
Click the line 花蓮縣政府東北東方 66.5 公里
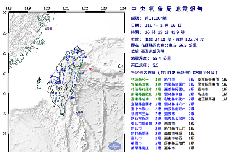(169, 45)
